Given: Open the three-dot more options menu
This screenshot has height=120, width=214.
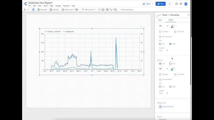Looking at the screenshot, I should pyautogui.click(x=170, y=4).
